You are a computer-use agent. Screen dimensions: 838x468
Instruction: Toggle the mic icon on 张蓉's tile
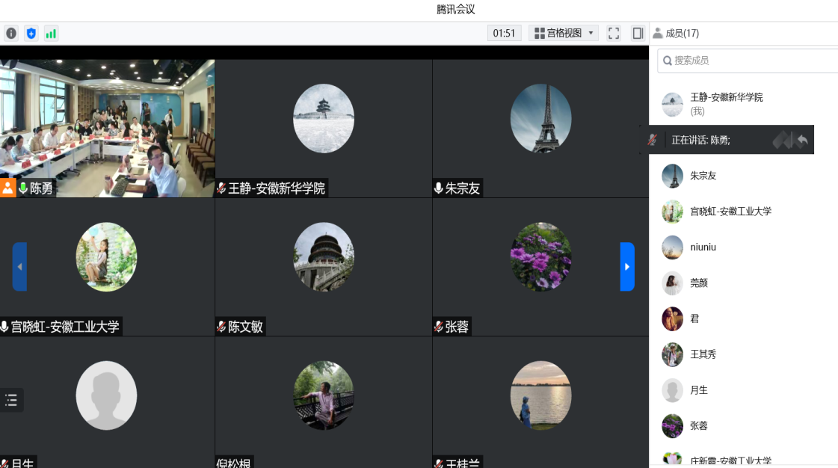(439, 327)
